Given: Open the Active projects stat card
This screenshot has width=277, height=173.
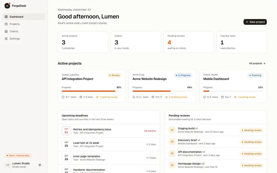Looking at the screenshot, I should click(x=83, y=42).
